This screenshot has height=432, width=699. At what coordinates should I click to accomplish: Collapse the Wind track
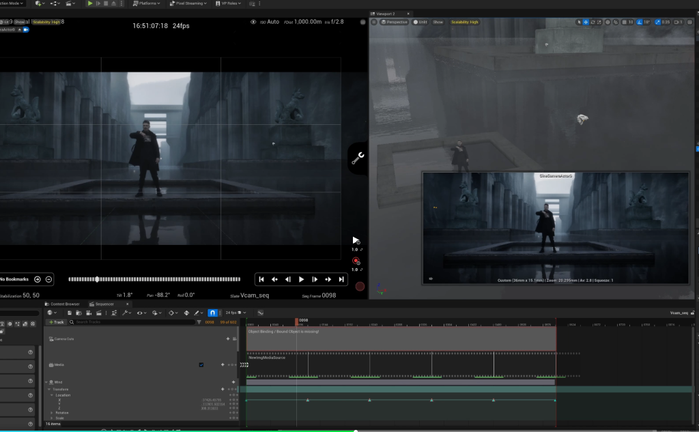click(x=46, y=382)
